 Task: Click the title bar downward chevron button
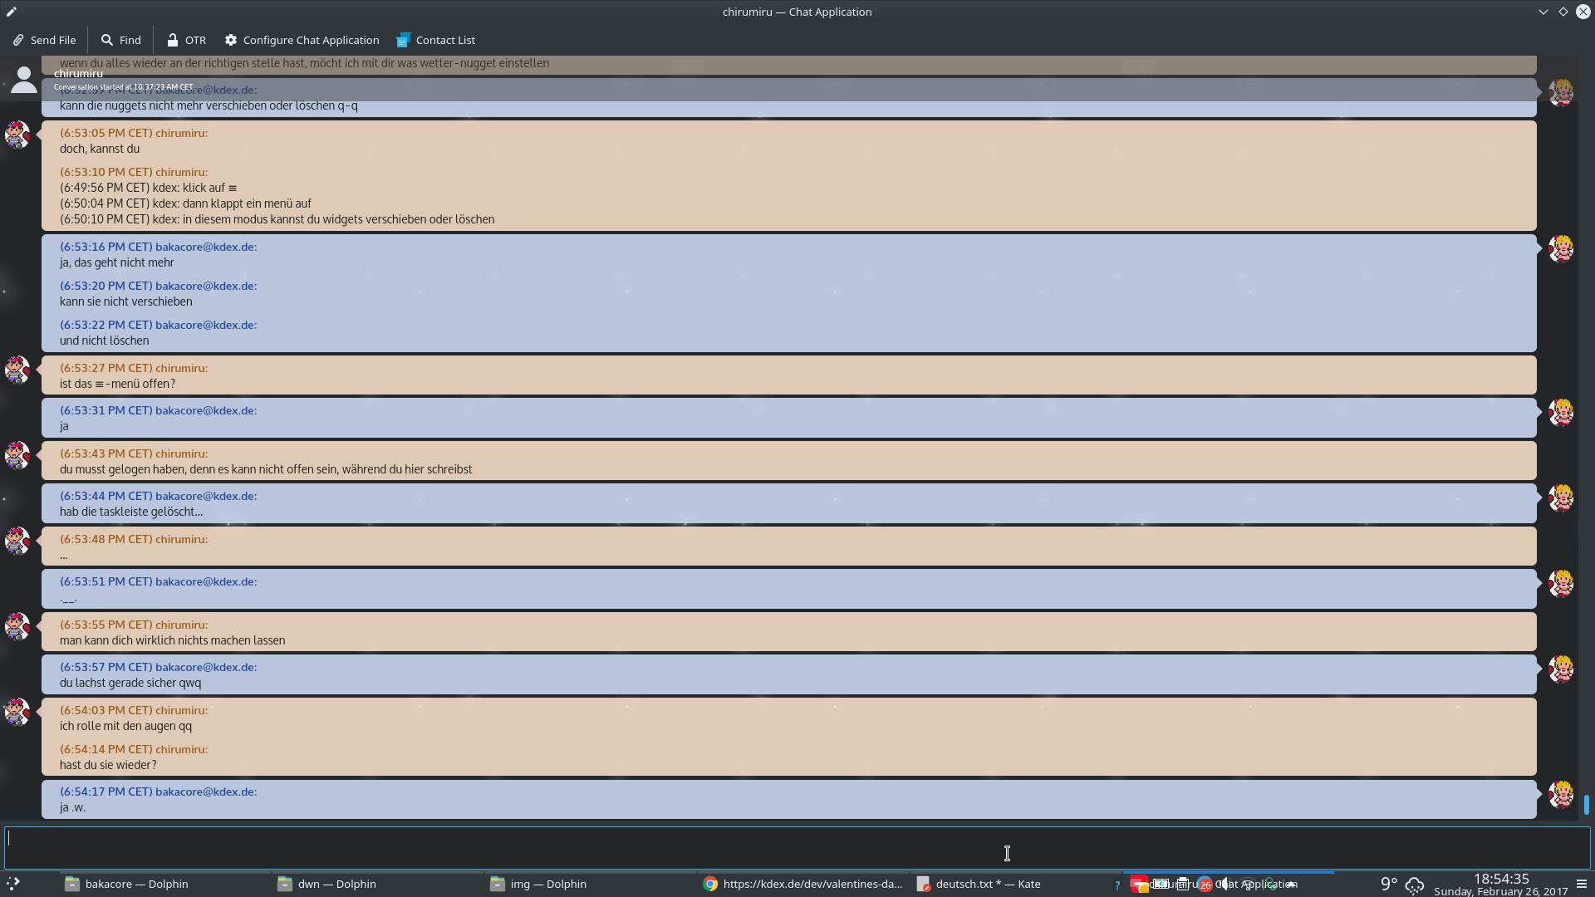coord(1543,12)
